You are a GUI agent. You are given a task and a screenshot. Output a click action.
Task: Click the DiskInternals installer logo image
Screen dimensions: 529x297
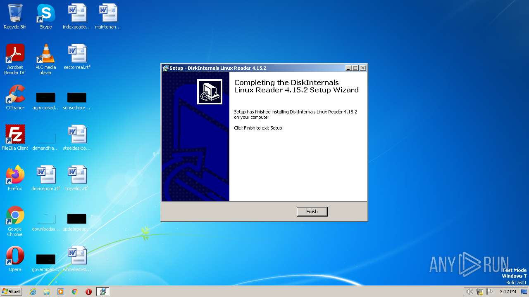[210, 92]
